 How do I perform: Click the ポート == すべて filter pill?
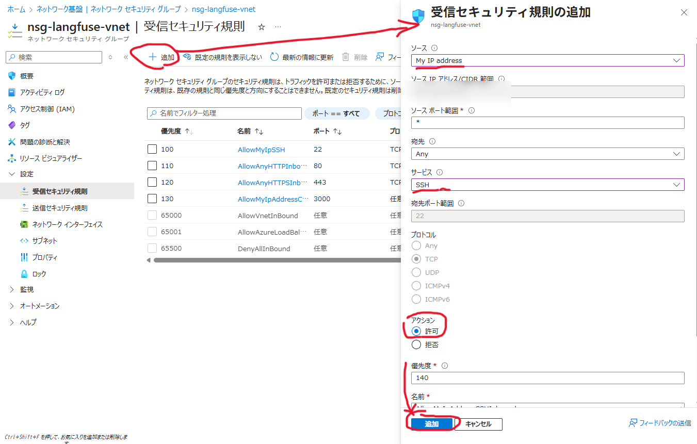point(337,113)
